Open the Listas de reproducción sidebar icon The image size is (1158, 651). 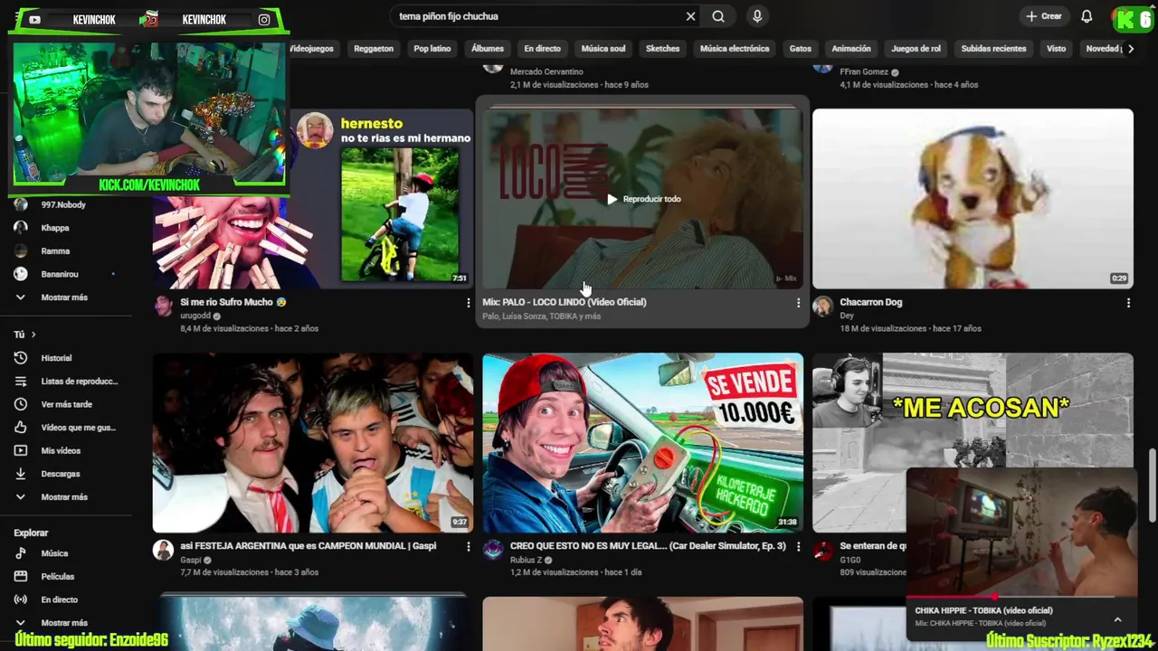pyautogui.click(x=21, y=382)
